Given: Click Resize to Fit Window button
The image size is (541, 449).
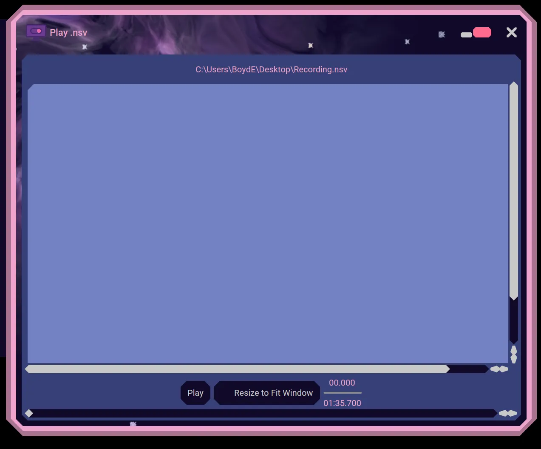Looking at the screenshot, I should (x=267, y=393).
